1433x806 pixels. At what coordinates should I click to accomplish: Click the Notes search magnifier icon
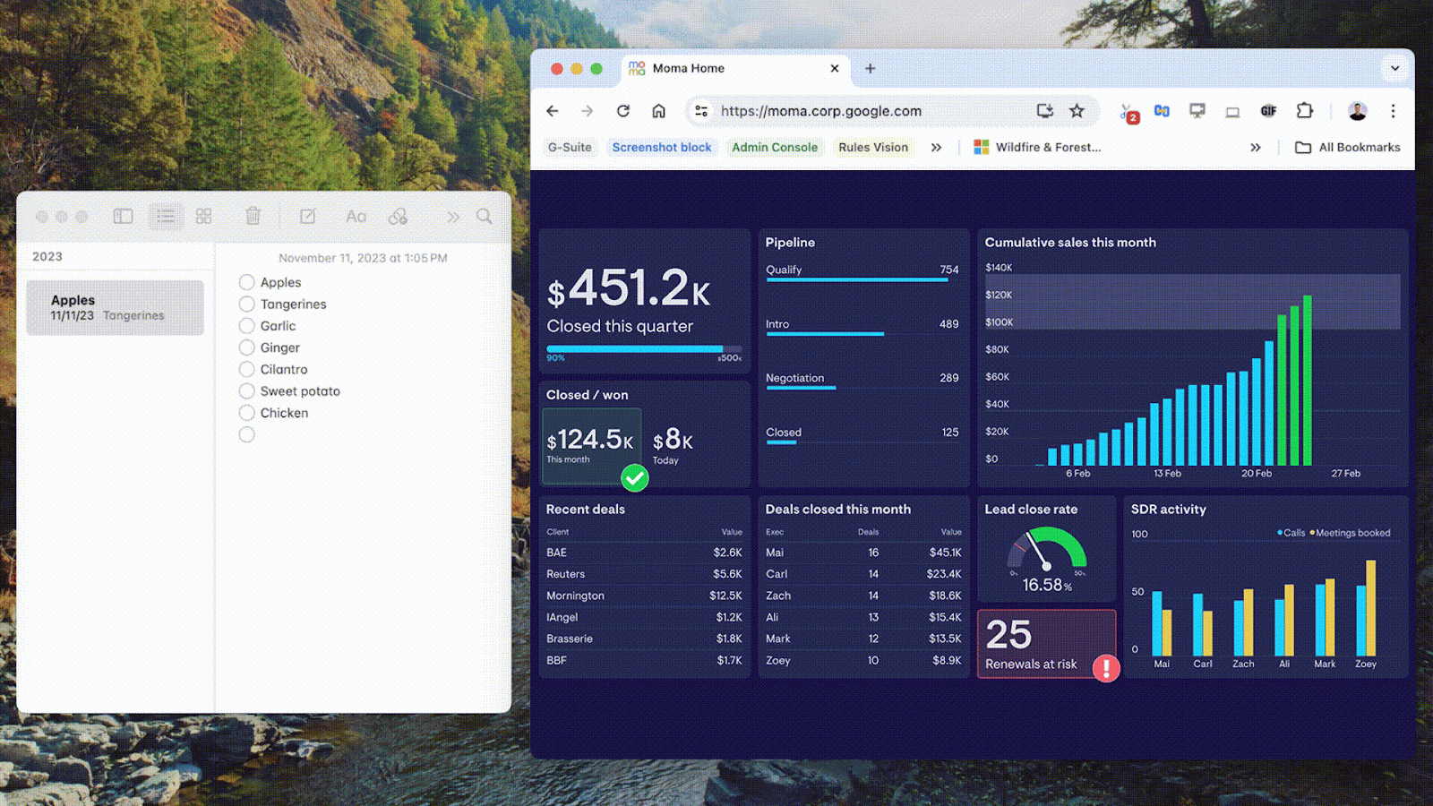pos(485,216)
